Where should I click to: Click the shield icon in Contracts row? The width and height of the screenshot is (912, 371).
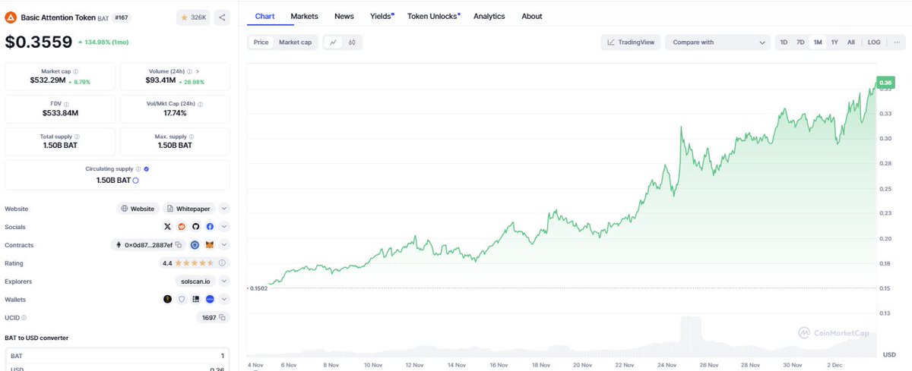pyautogui.click(x=195, y=245)
